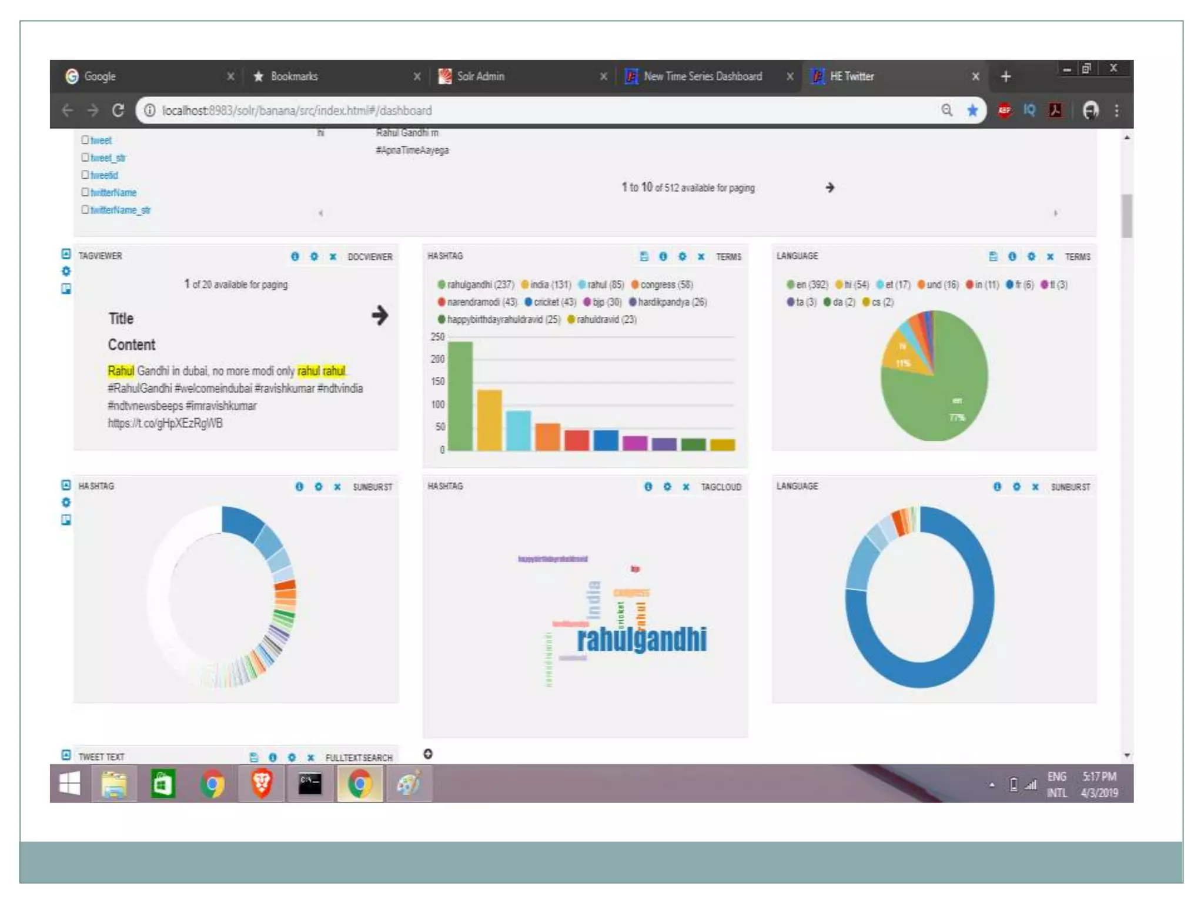The height and width of the screenshot is (903, 1204).
Task: Collapse the row containing the Hashtag sunburst panel
Action: [x=66, y=485]
